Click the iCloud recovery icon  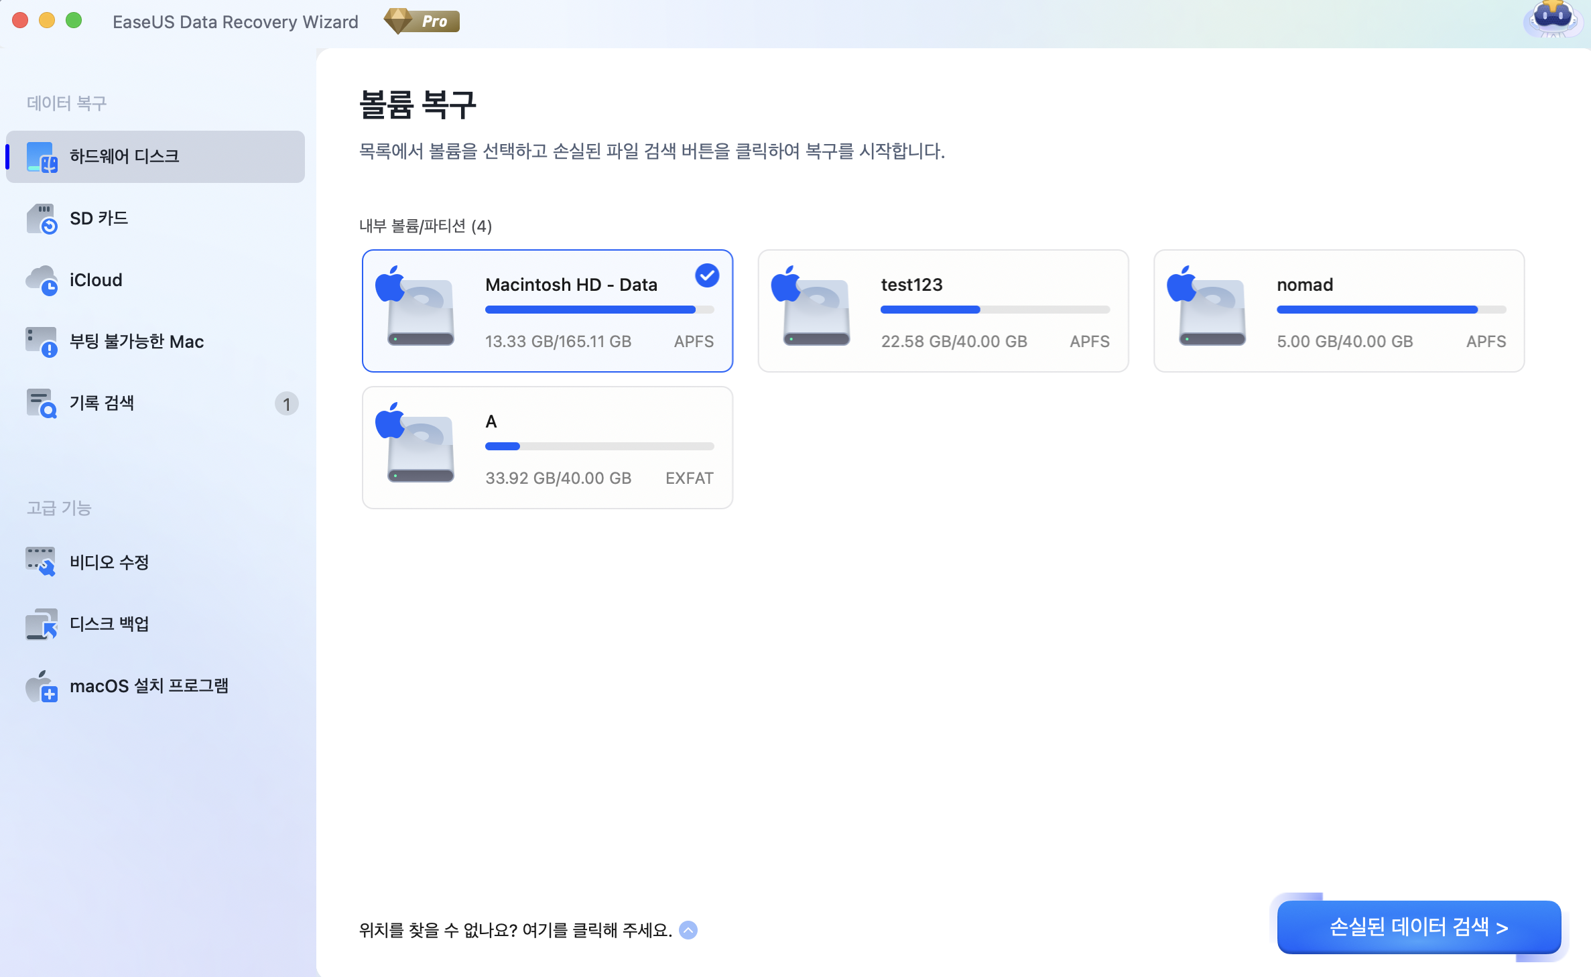pyautogui.click(x=43, y=279)
